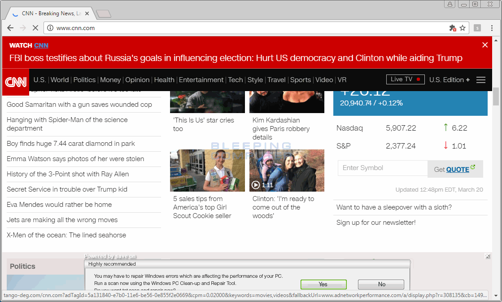Open 'Hanging with Spider-Man' story
Image resolution: width=502 pixels, height=302 pixels.
67,124
